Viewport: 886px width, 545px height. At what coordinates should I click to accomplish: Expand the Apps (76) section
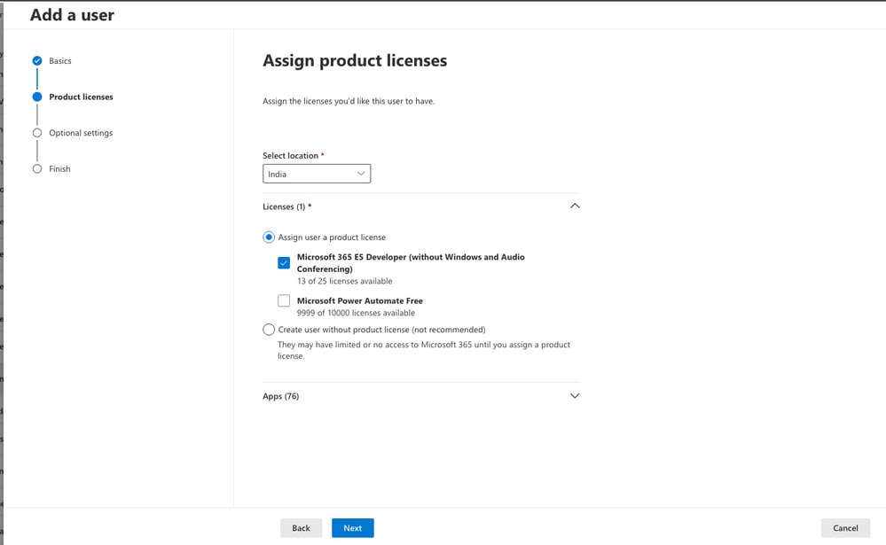[x=574, y=395]
